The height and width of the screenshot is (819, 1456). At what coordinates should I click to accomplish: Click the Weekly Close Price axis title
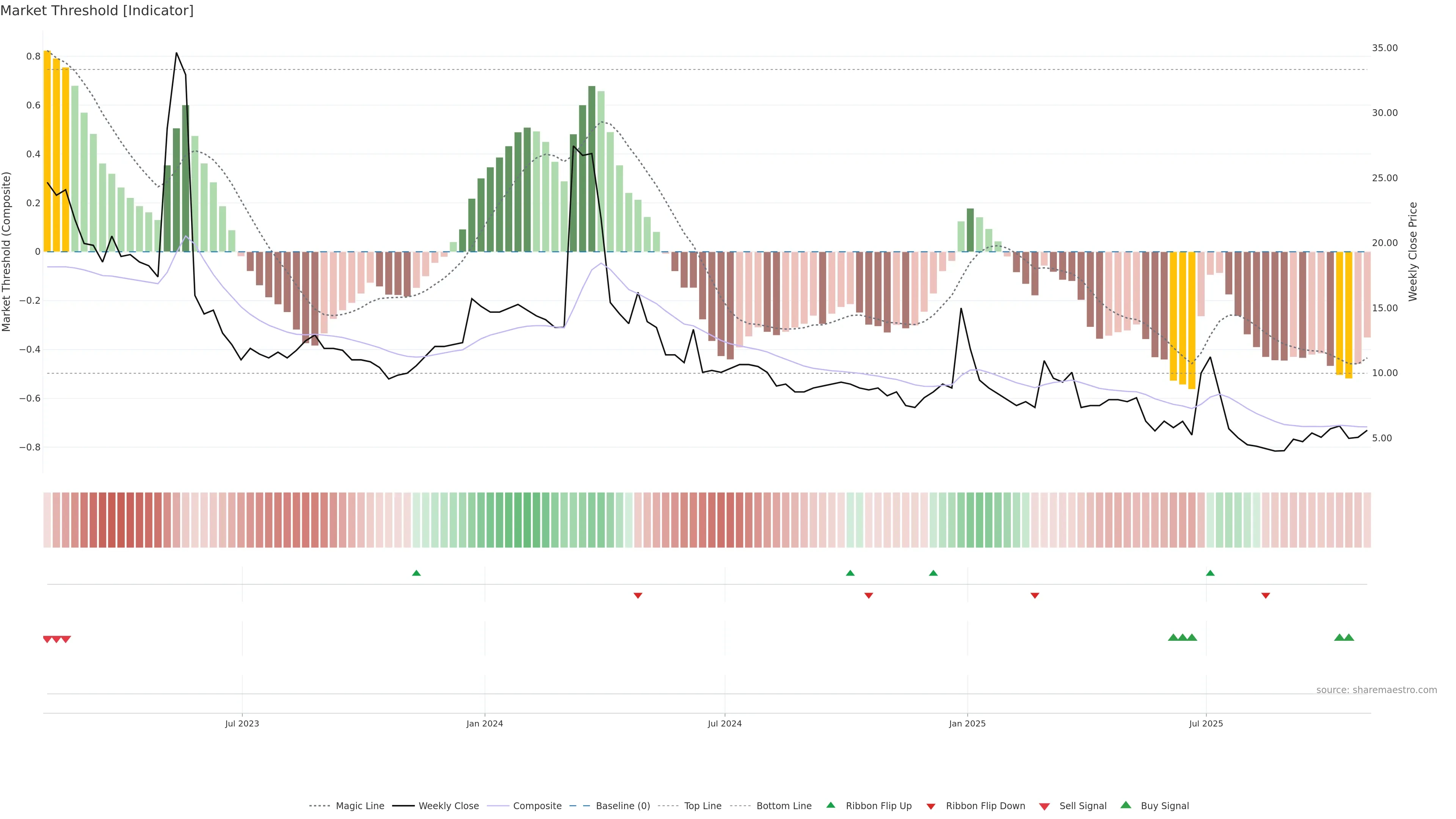[1413, 251]
